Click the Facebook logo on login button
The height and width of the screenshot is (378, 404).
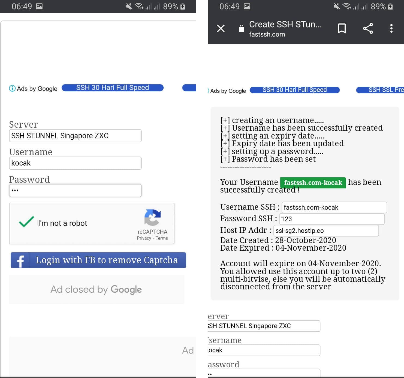pos(20,260)
